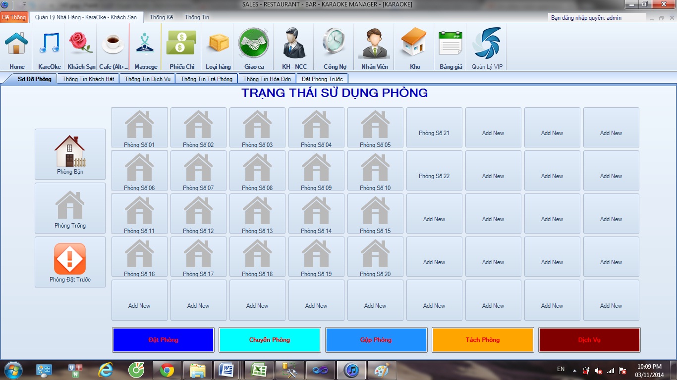Open Quản Lý VIP icon
The image size is (677, 380).
click(x=487, y=47)
